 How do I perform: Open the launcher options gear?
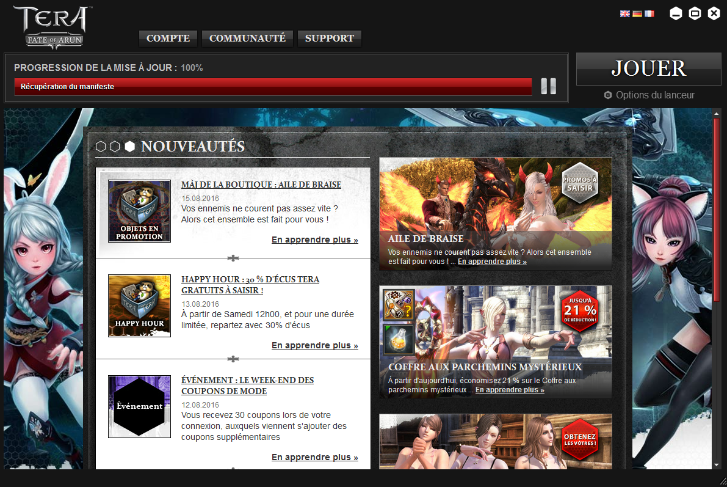click(x=608, y=95)
